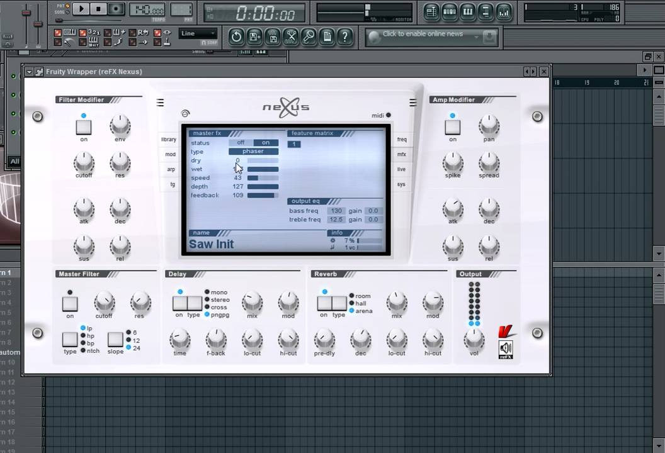Click the reFX speaker logo icon
Viewport: 665px width, 453px height.
(506, 349)
